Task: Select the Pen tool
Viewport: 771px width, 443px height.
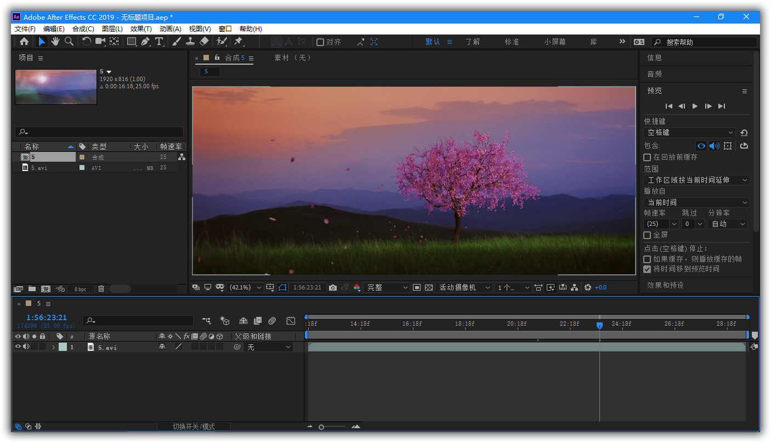Action: click(x=145, y=42)
